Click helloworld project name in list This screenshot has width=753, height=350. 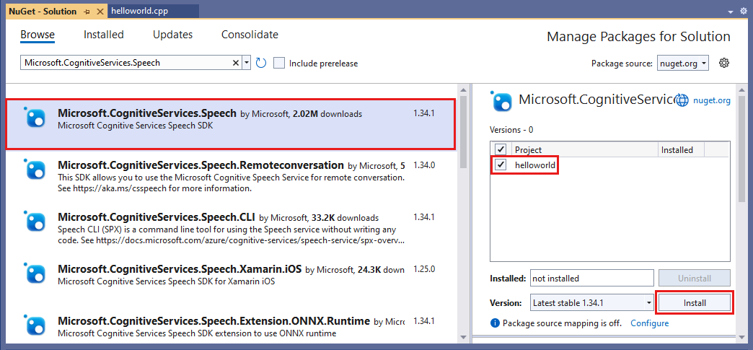(x=535, y=165)
